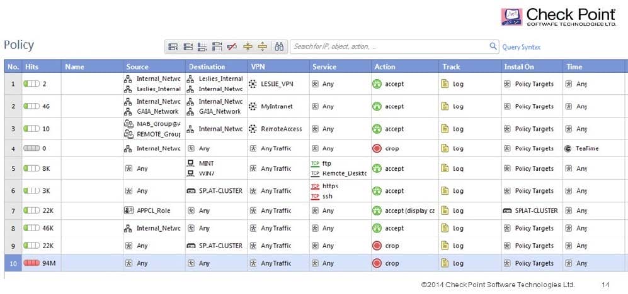Click the Name column header
Image resolution: width=628 pixels, height=294 pixels.
pyautogui.click(x=92, y=67)
